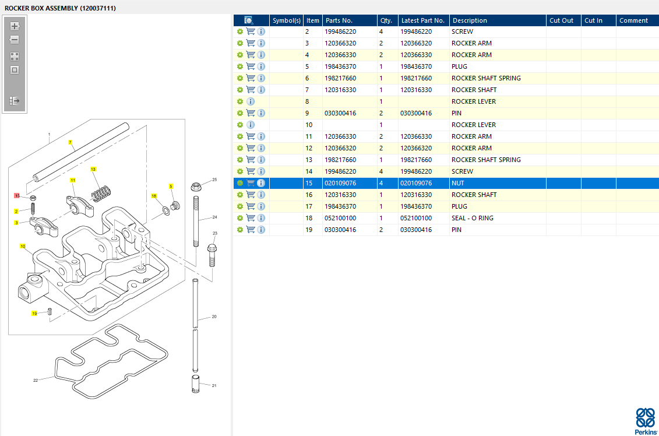Click the Parts No. column header

tap(339, 20)
